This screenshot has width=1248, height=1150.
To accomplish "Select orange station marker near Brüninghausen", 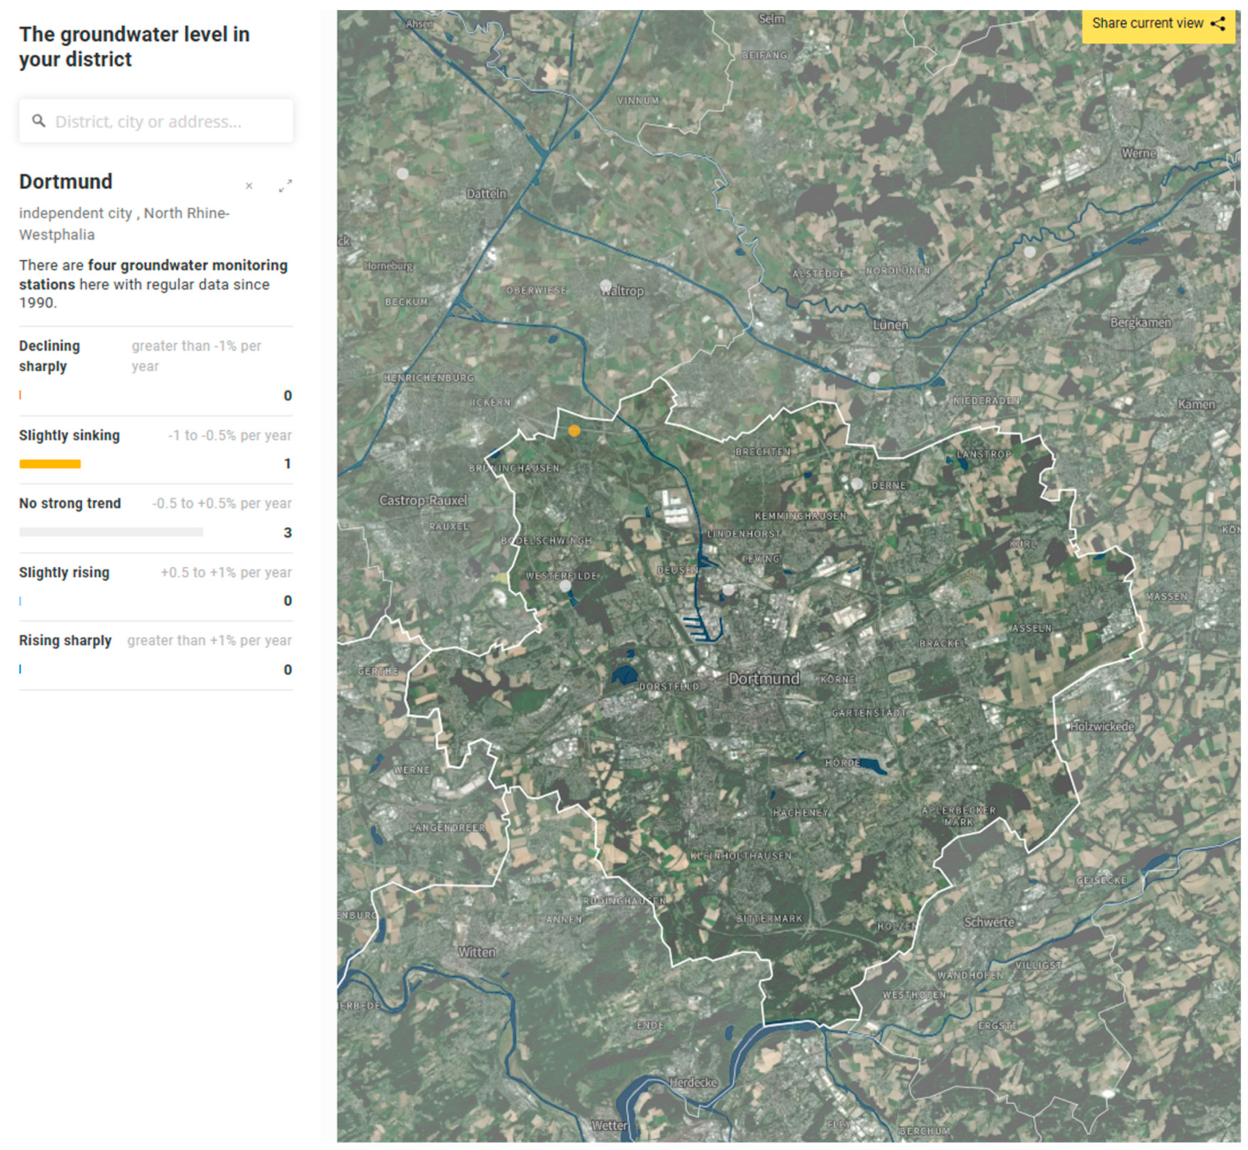I will coord(574,431).
